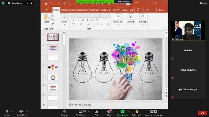Screen dimensions: 209x117
Task: Click Clear All Formatting icon
Action: click(x=108, y=24)
